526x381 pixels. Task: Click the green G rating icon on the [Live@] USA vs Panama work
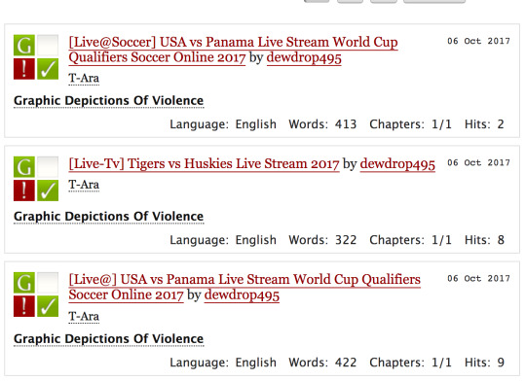(x=24, y=283)
